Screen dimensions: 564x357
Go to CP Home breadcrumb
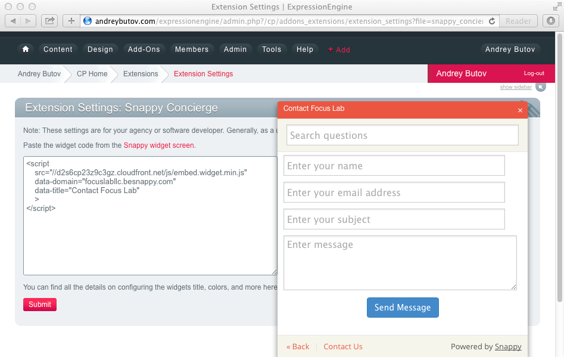[92, 74]
